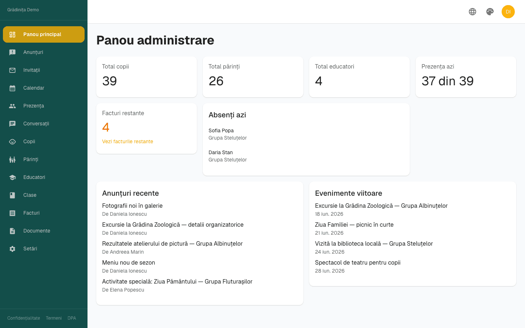
Task: Open announcement Ziua Pământului Grupa Fluturașilor
Action: (177, 281)
